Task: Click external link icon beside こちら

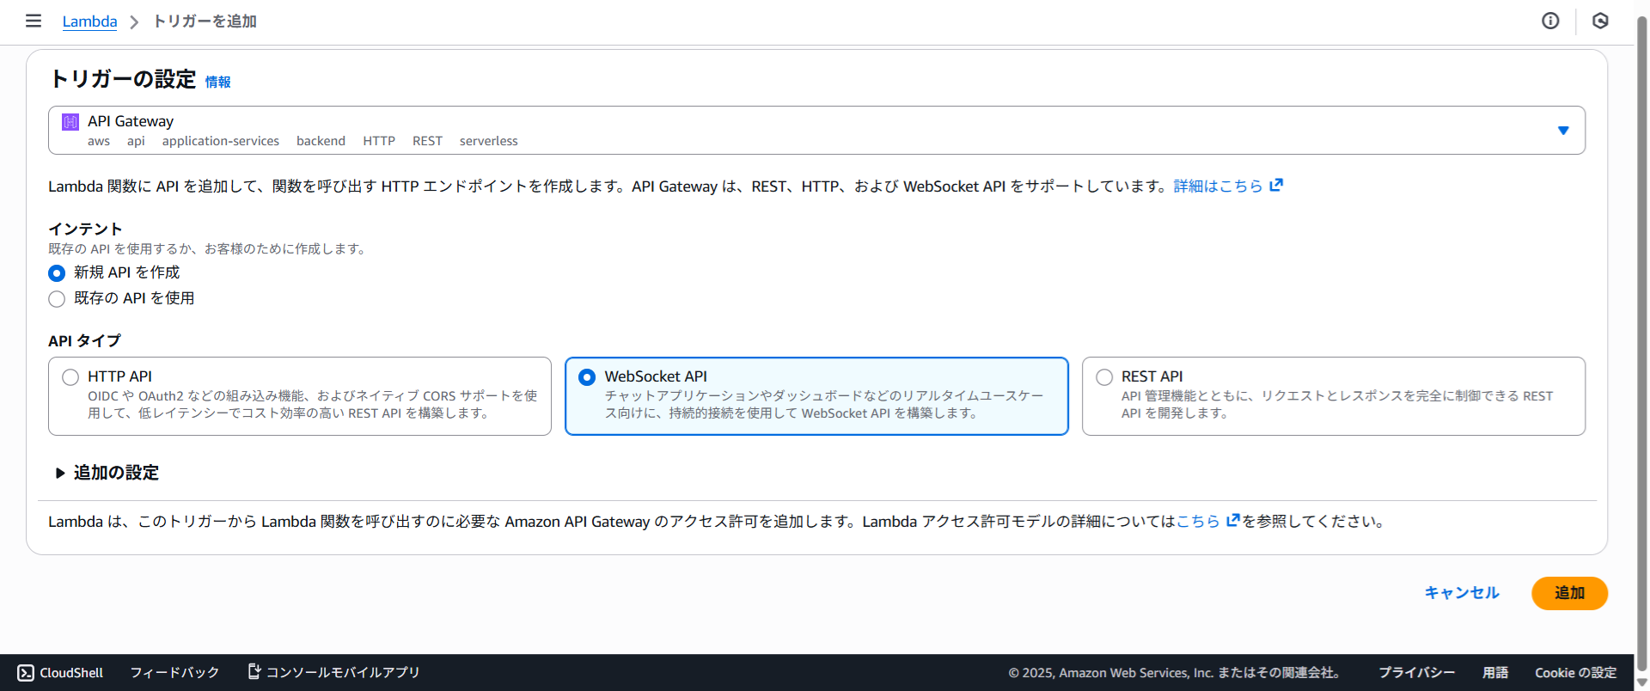Action: 1233,520
